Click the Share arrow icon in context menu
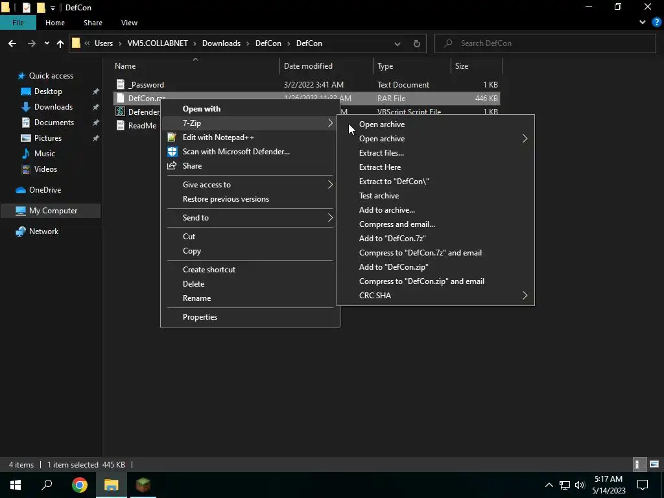Viewport: 664px width, 498px height. (171, 165)
